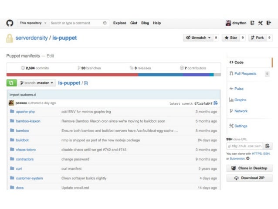Viewport: 278px width, 209px height.
Task: Click the fork count number
Action: (x=269, y=38)
